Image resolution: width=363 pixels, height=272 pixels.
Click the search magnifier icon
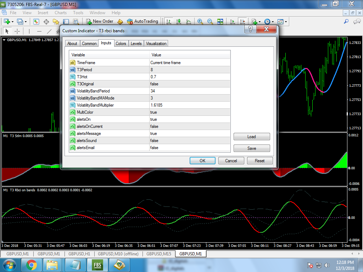346,22
